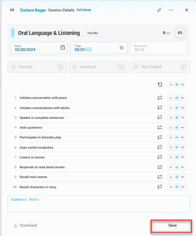
Task: Open the clock picker in Time field
Action: tap(122, 47)
